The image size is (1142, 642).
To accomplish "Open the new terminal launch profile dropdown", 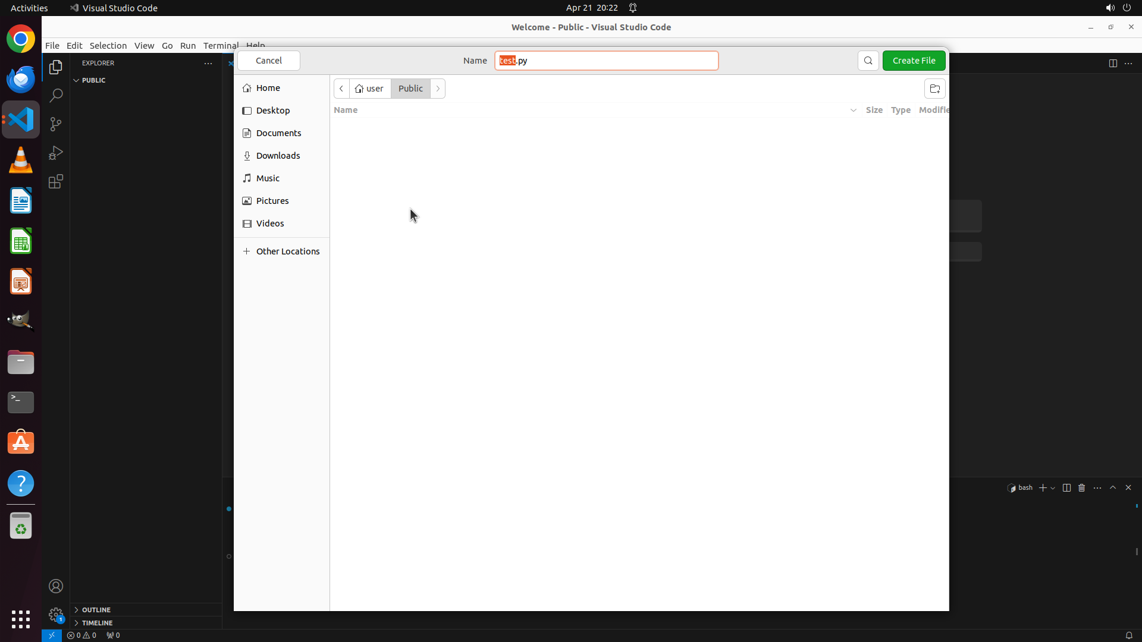I will coord(1053,488).
